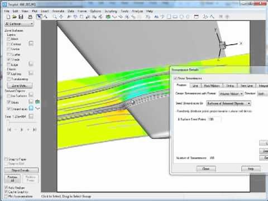Open the 3D Cartesian plot type dropdown
Screen dimensions: 268x201
(x=19, y=24)
